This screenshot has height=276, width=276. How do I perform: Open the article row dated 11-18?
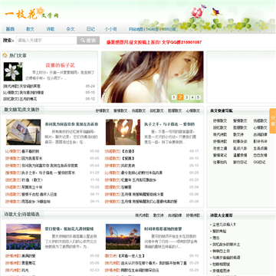tap(52, 180)
